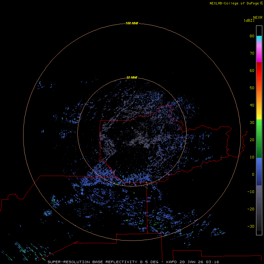Click the 20 value on the dBZ scale
Viewport: 264px width, 264px height.
coord(252,140)
